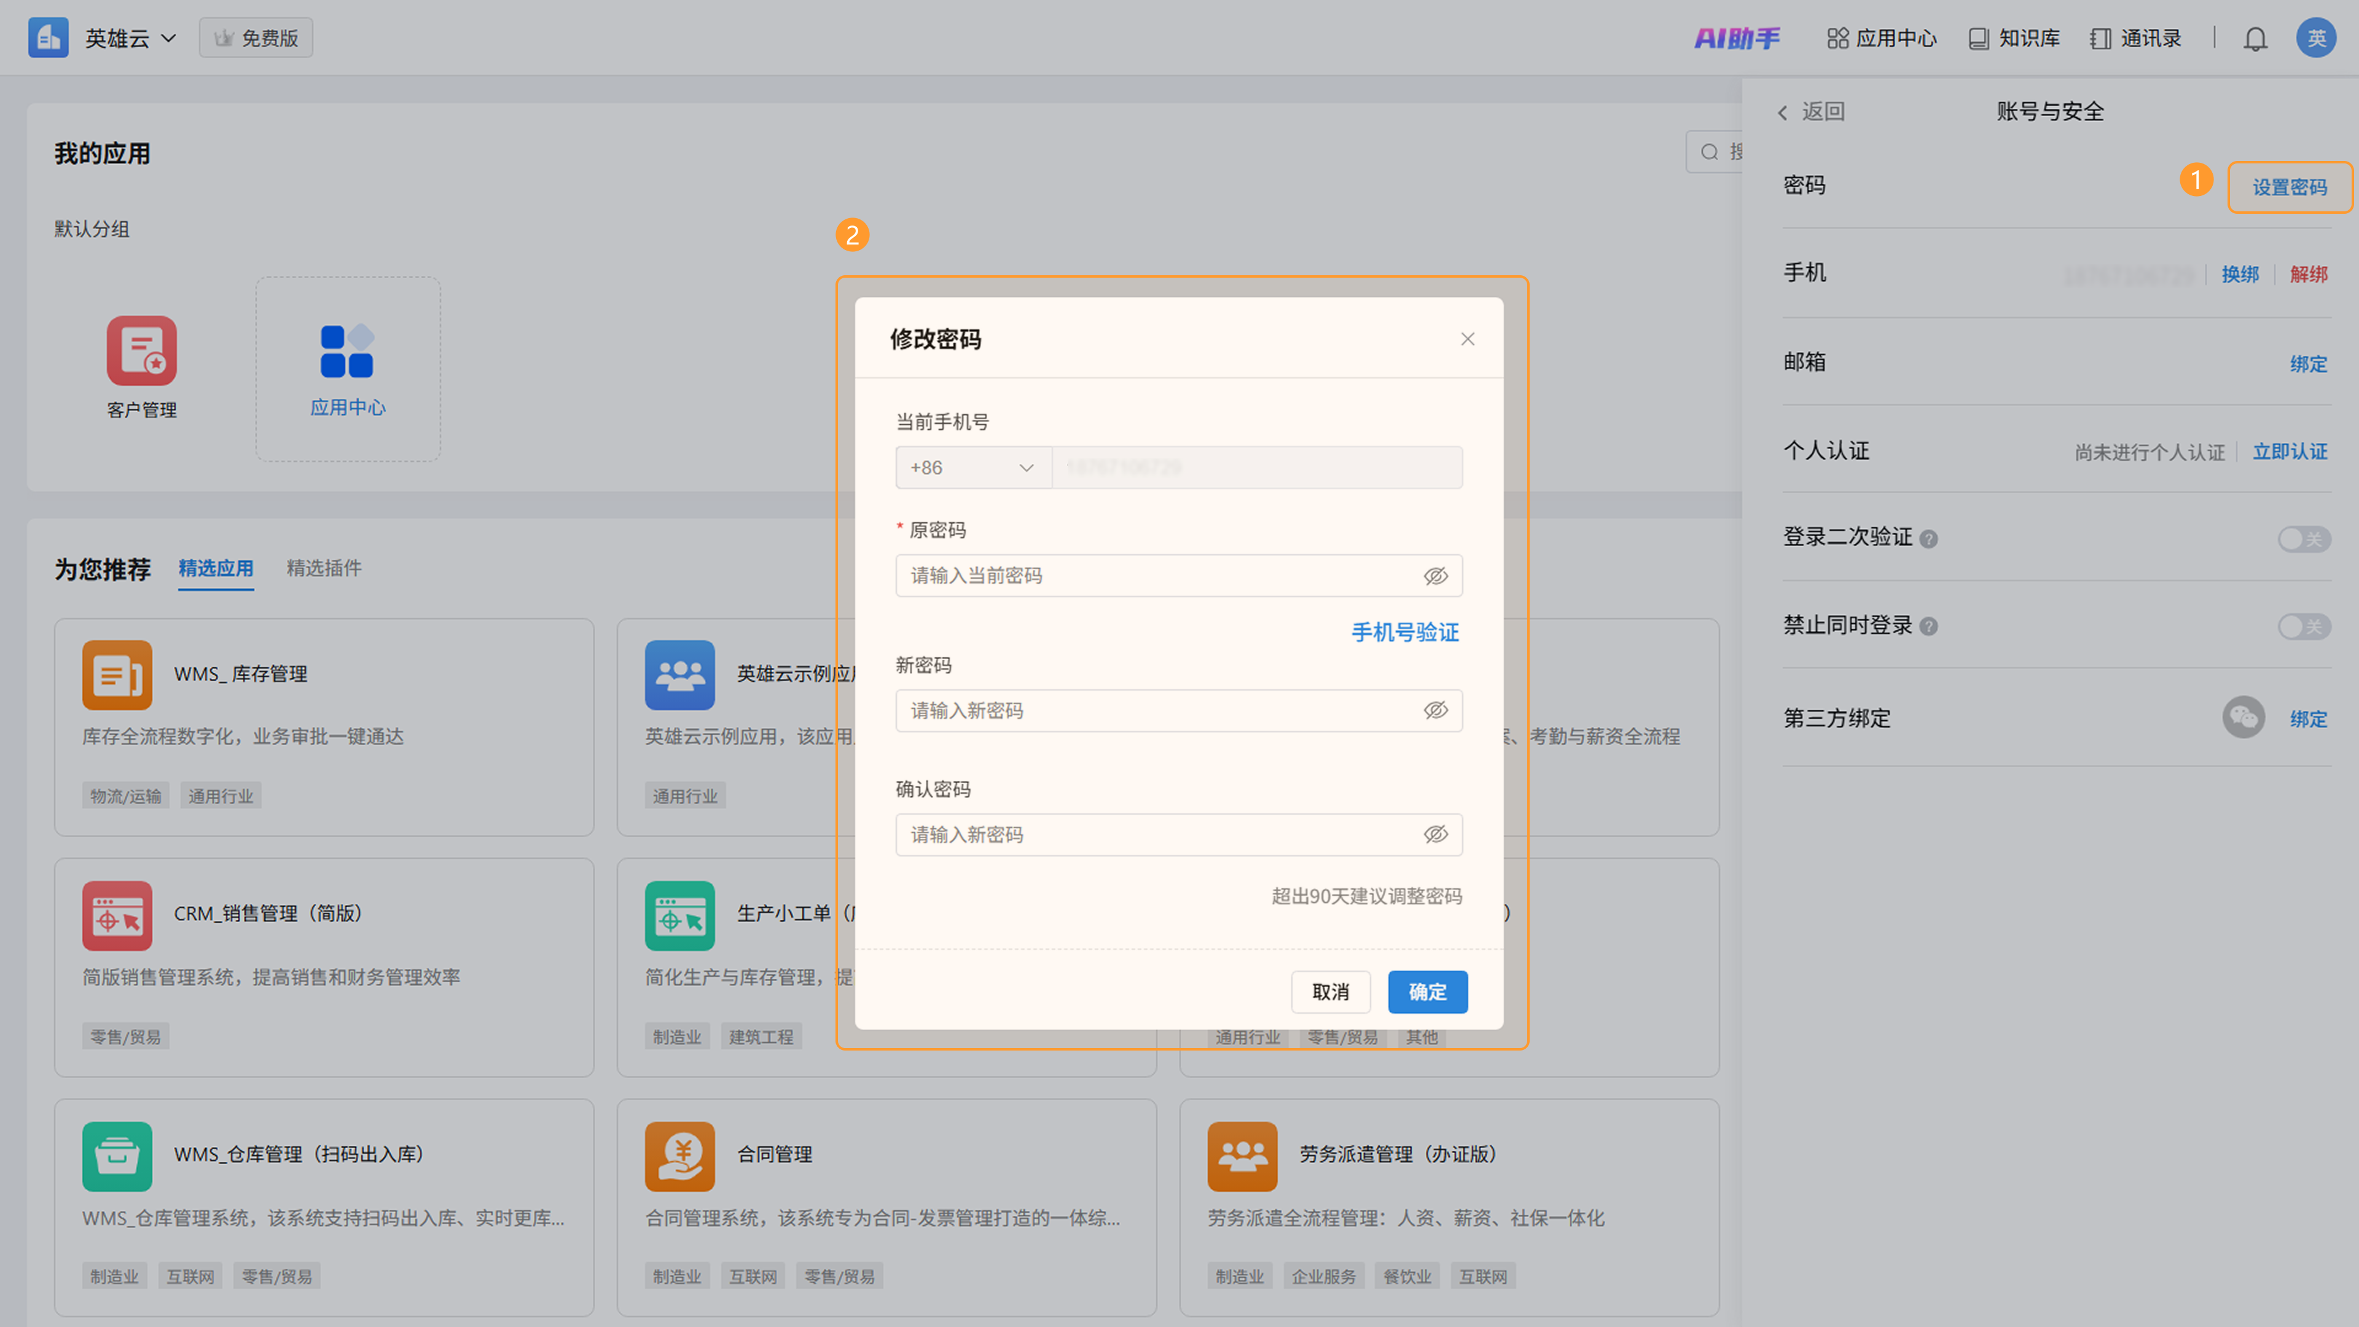Screen dimensions: 2359x1327
Task: Click the WMS_库存管理 app icon
Action: point(117,675)
